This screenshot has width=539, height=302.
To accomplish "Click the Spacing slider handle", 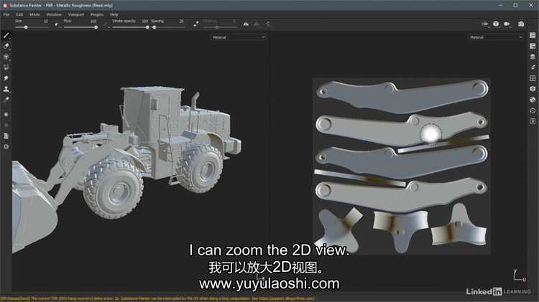I will [155, 27].
